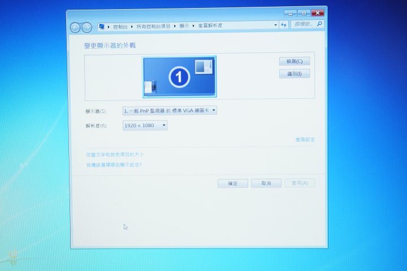This screenshot has height=271, width=407.
Task: Open the 顯示器 monitor dropdown
Action: (x=170, y=111)
